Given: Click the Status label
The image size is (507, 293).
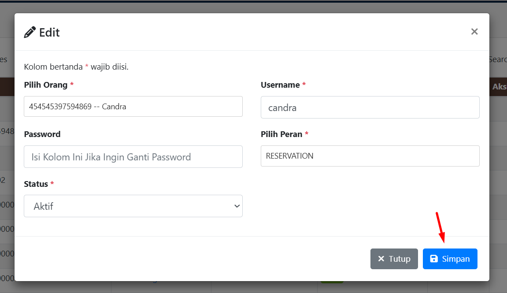Looking at the screenshot, I should (x=36, y=184).
